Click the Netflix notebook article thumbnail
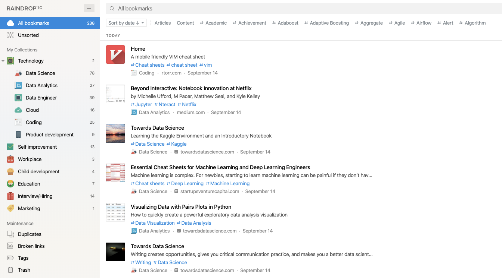The width and height of the screenshot is (502, 278). click(x=115, y=94)
